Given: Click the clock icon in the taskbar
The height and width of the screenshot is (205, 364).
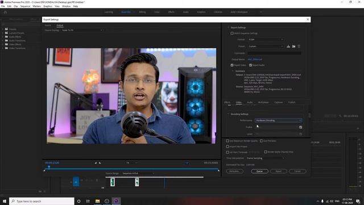Looking at the screenshot, I should 107,201.
